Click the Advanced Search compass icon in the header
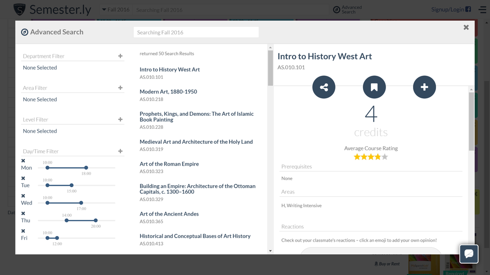This screenshot has height=275, width=490. [x=336, y=9]
